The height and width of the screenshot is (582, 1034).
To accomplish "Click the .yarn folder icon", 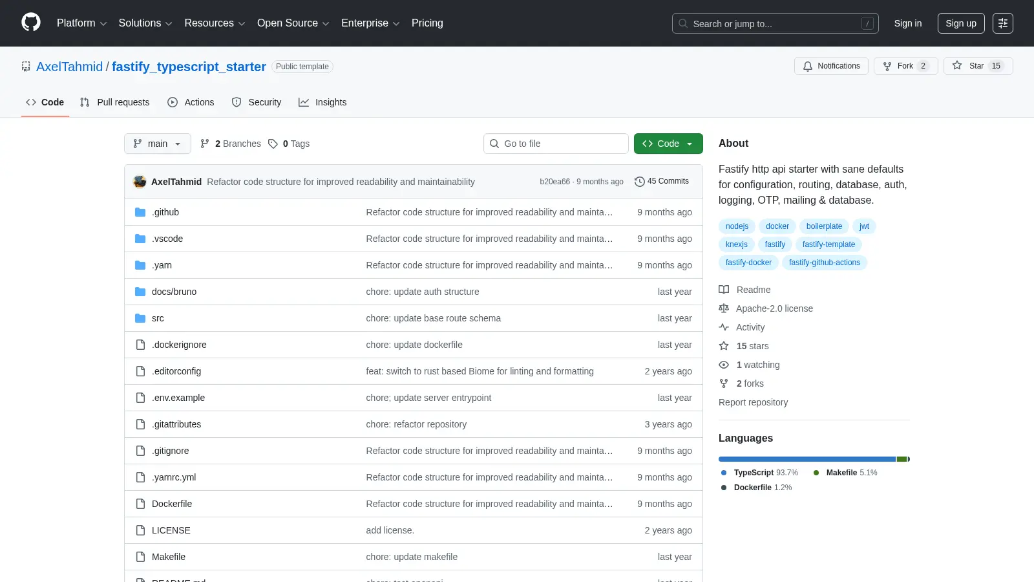I will pos(140,265).
